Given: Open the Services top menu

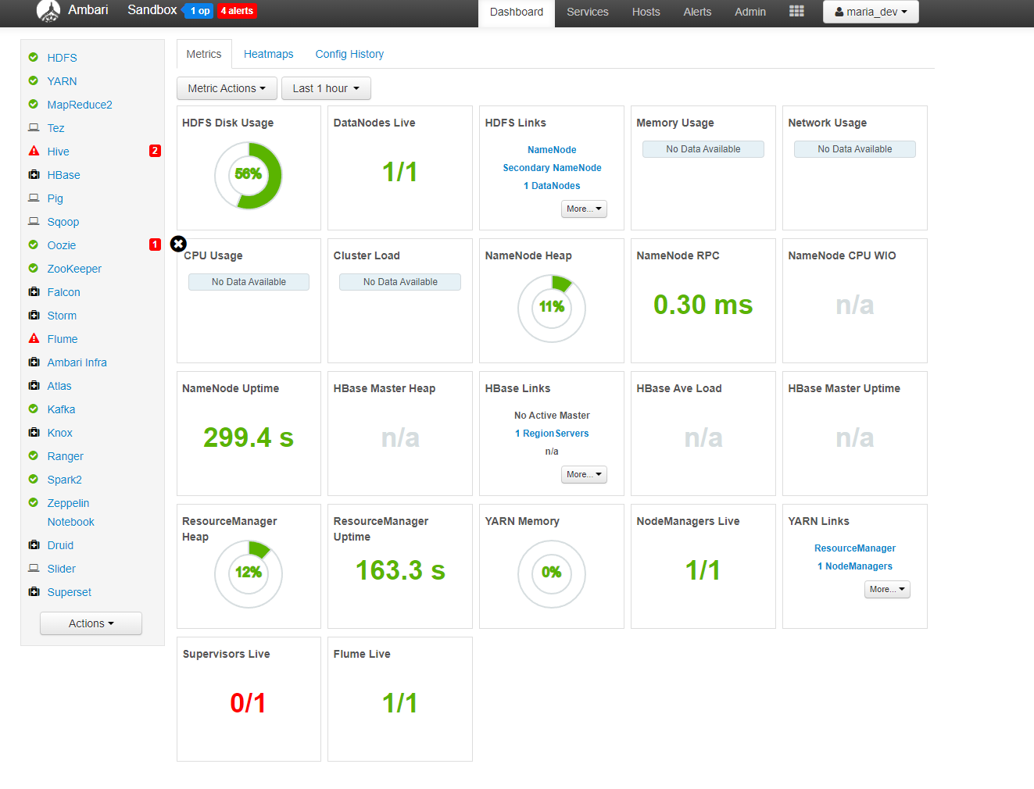Looking at the screenshot, I should tap(588, 12).
